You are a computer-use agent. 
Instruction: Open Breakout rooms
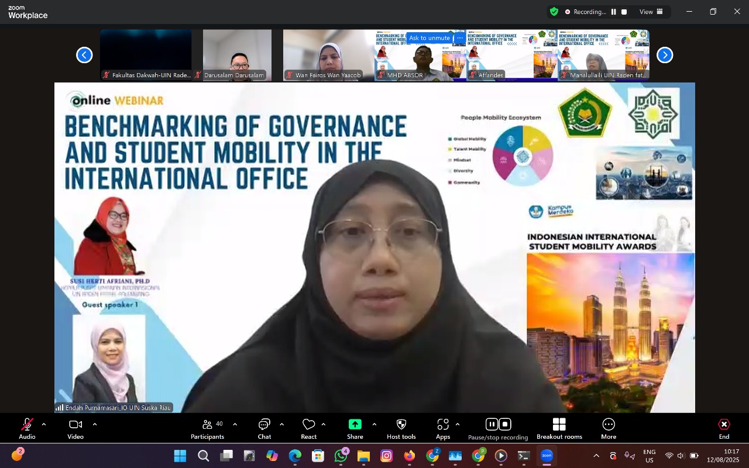pyautogui.click(x=559, y=428)
